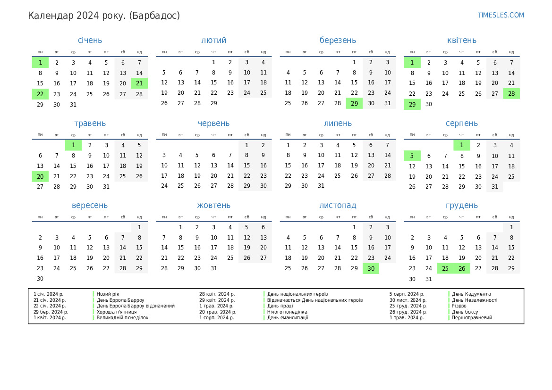This screenshot has width=552, height=390.
Task: Click legend entry 'Першотравневий'
Action: tap(472, 317)
